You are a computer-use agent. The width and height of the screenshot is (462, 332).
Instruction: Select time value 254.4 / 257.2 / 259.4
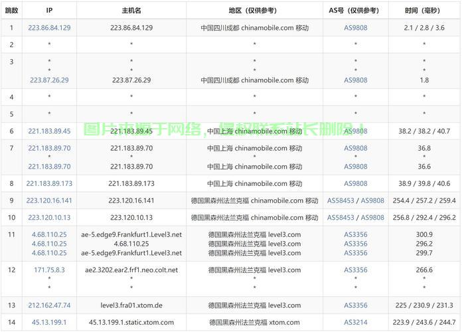[424, 201]
